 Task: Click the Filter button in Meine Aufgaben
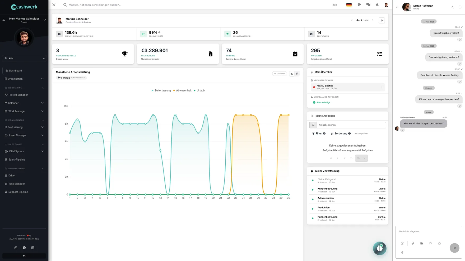(x=319, y=133)
